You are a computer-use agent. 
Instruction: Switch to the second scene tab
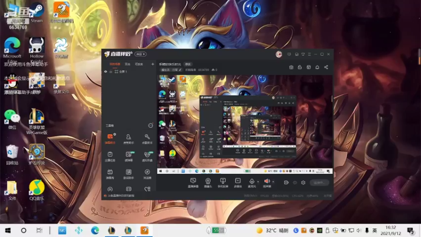(x=127, y=64)
